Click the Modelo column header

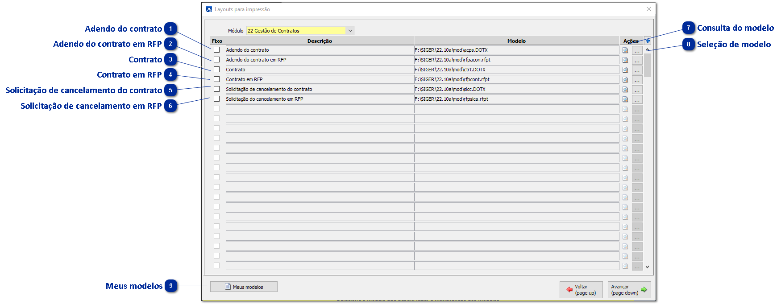click(516, 41)
